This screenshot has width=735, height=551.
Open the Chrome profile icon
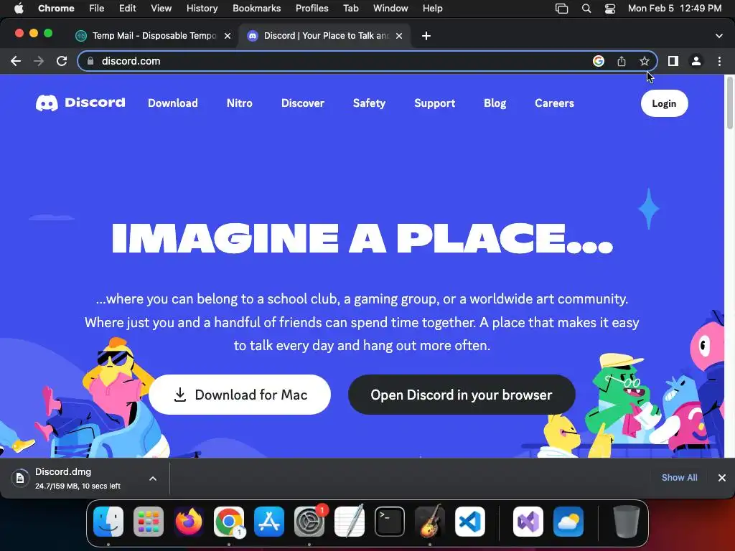[696, 61]
